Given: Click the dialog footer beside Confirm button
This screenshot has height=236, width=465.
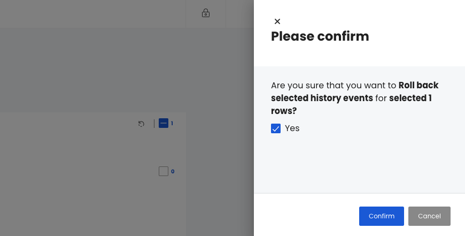Looking at the screenshot, I should tap(305, 216).
